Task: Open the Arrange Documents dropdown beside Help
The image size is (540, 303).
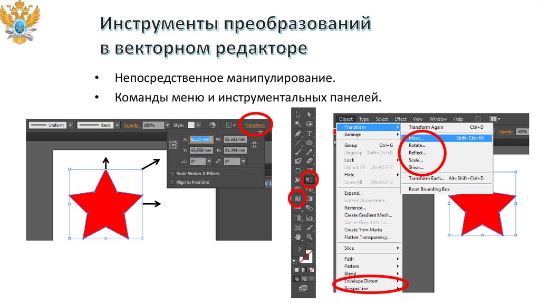Action: (495, 119)
